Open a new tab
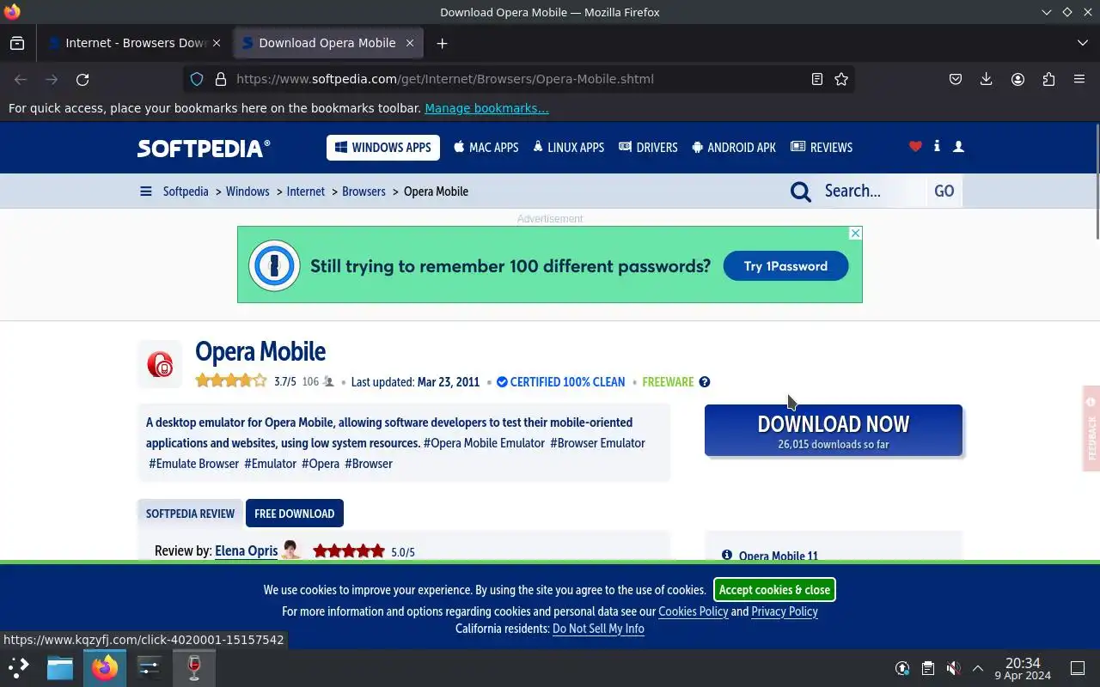The width and height of the screenshot is (1100, 687). click(x=442, y=43)
